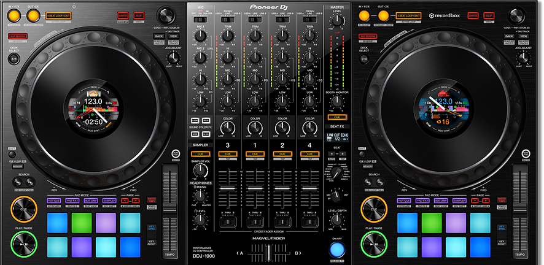Viewport: 544px width, 265px height.
Task: Click the search forward button on left deck
Action: 30,182
